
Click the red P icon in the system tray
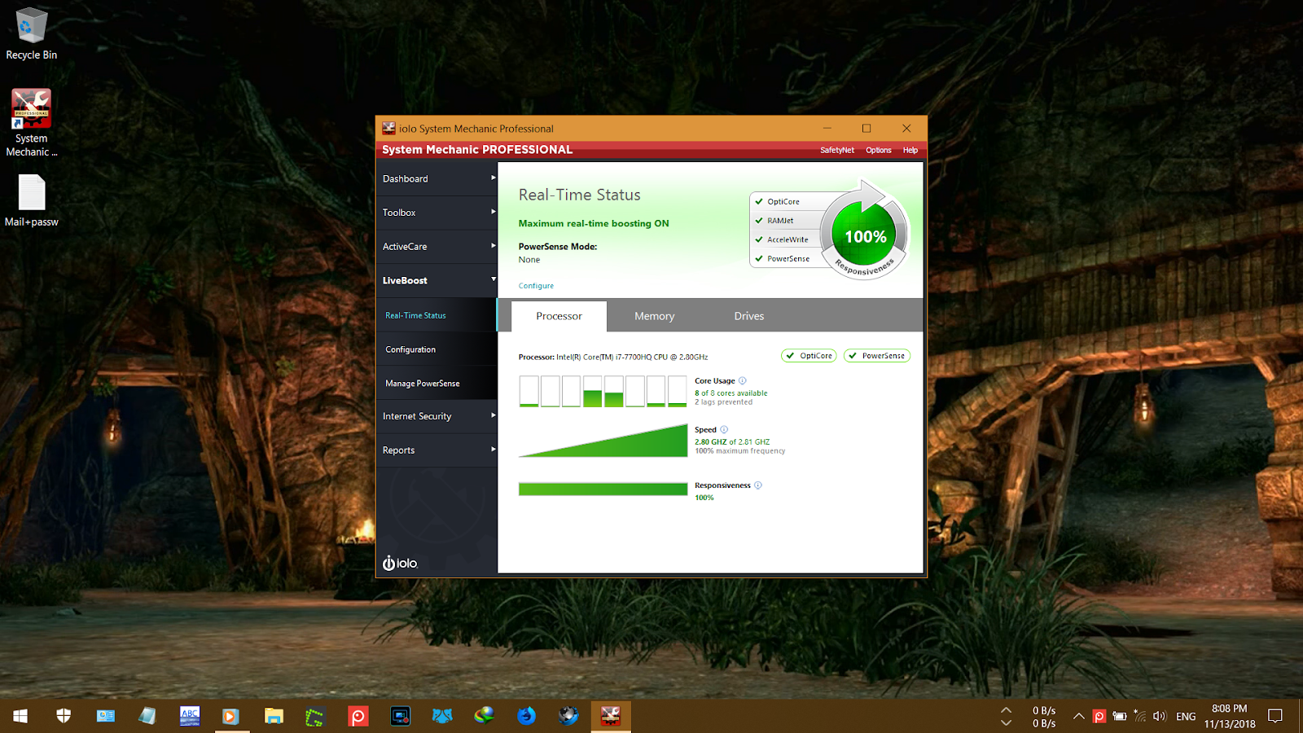[x=1099, y=717]
